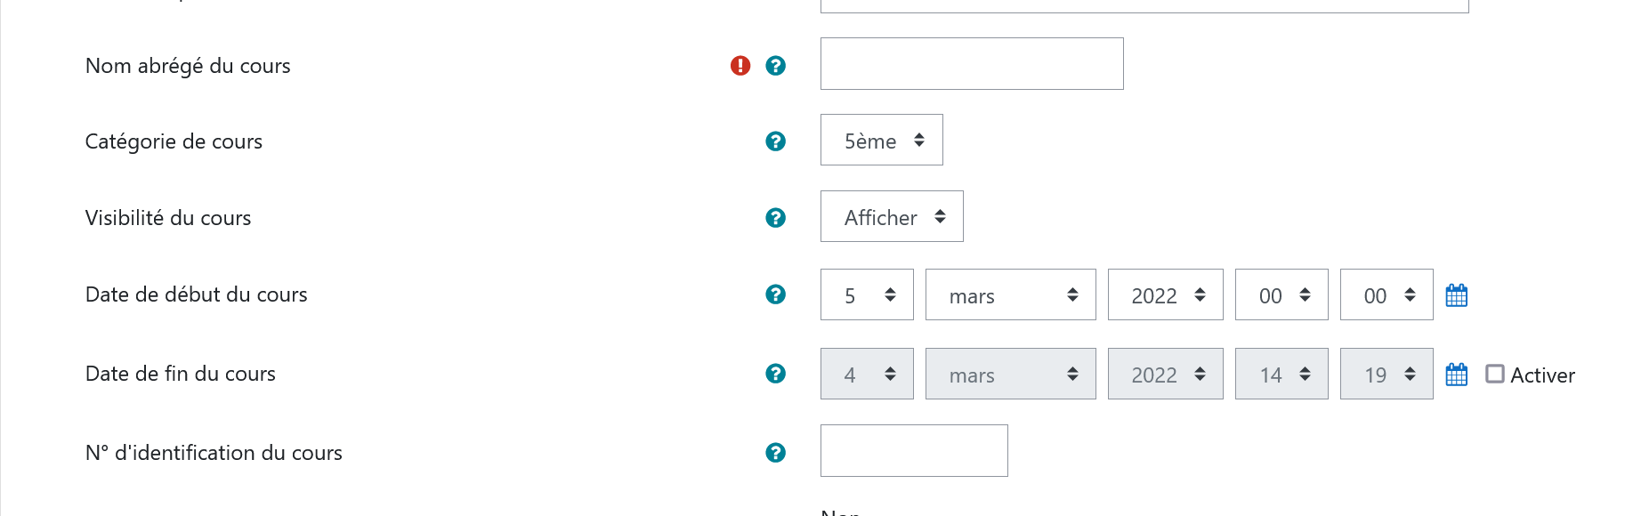Open help for Nom abrégé du cours
Viewport: 1625px width, 516px height.
click(x=775, y=66)
